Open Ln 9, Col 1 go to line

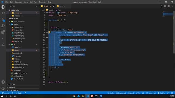pos(117,93)
